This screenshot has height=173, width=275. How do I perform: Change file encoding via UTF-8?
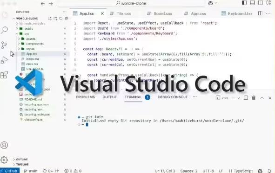point(208,171)
